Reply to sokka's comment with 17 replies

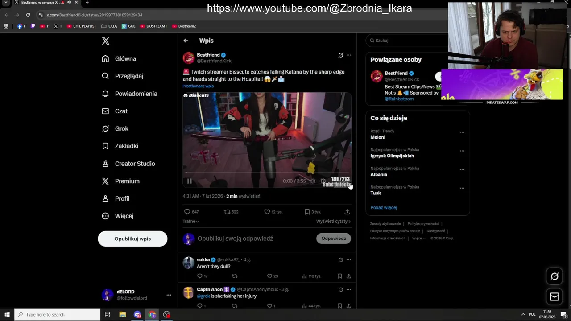click(x=200, y=276)
